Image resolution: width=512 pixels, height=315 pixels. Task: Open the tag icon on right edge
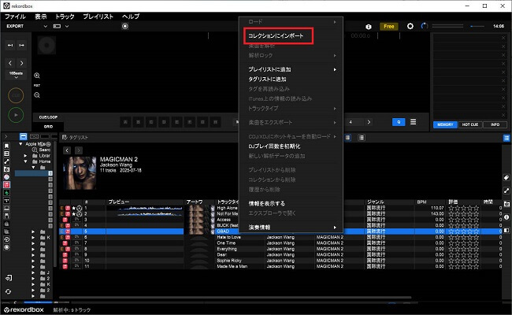pos(506,178)
